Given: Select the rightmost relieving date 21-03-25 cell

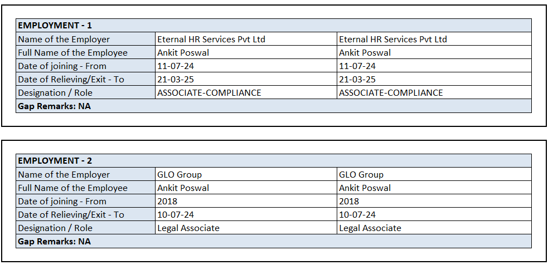Looking at the screenshot, I should pos(357,80).
